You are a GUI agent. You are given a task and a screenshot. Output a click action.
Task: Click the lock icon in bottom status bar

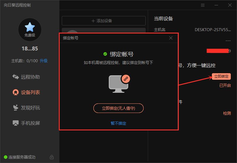[52, 157]
